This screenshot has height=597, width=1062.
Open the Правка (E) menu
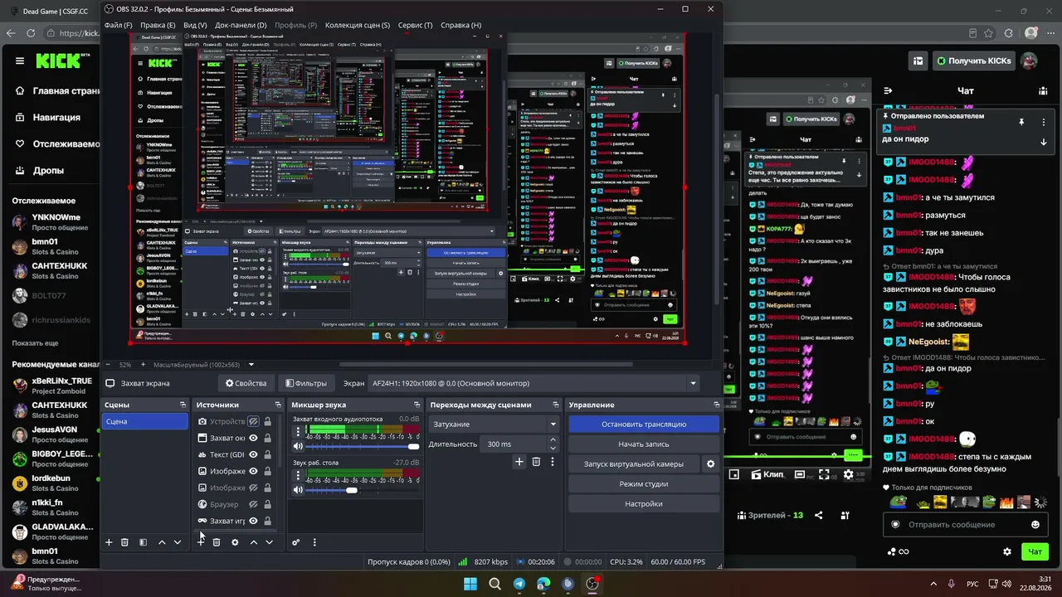tap(158, 25)
